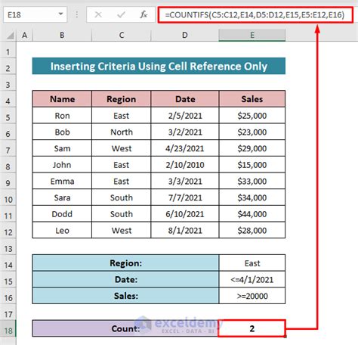Expand the Name Box dropdown arrow

pyautogui.click(x=60, y=14)
